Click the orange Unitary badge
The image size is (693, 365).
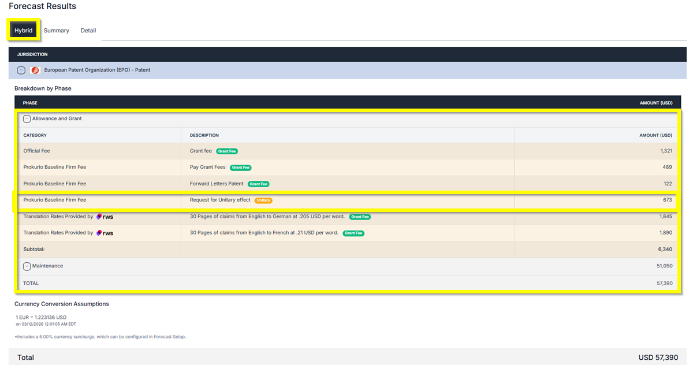263,200
